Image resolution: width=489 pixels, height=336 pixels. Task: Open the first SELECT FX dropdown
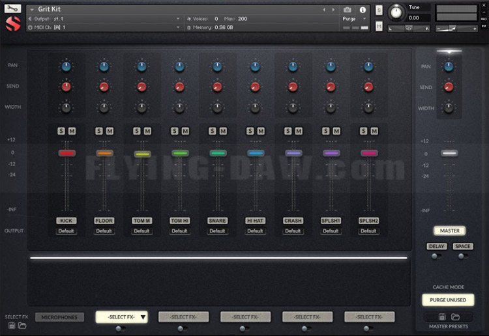coord(122,317)
